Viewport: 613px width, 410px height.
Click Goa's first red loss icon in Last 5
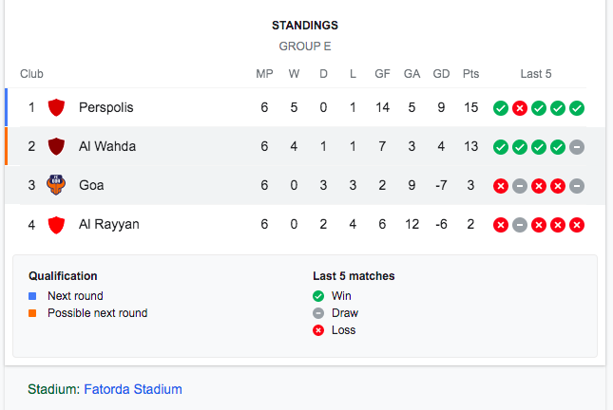pyautogui.click(x=501, y=186)
